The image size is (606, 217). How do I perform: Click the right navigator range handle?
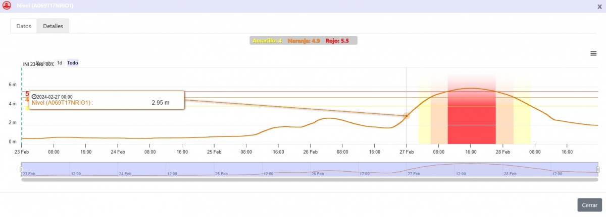[598, 169]
